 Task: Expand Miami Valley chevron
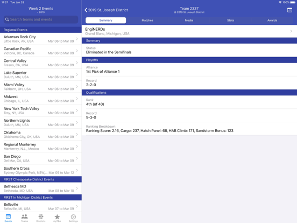click(x=77, y=87)
